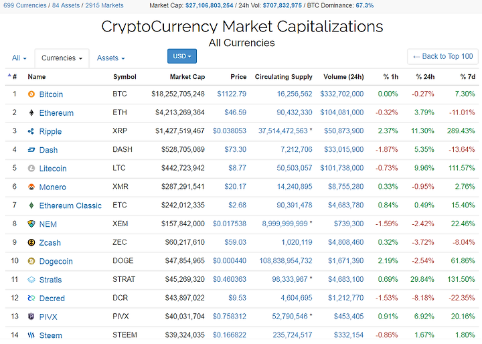Click BTC Dominance 67.3% value
Viewport: 482px width, 344px height.
point(365,5)
